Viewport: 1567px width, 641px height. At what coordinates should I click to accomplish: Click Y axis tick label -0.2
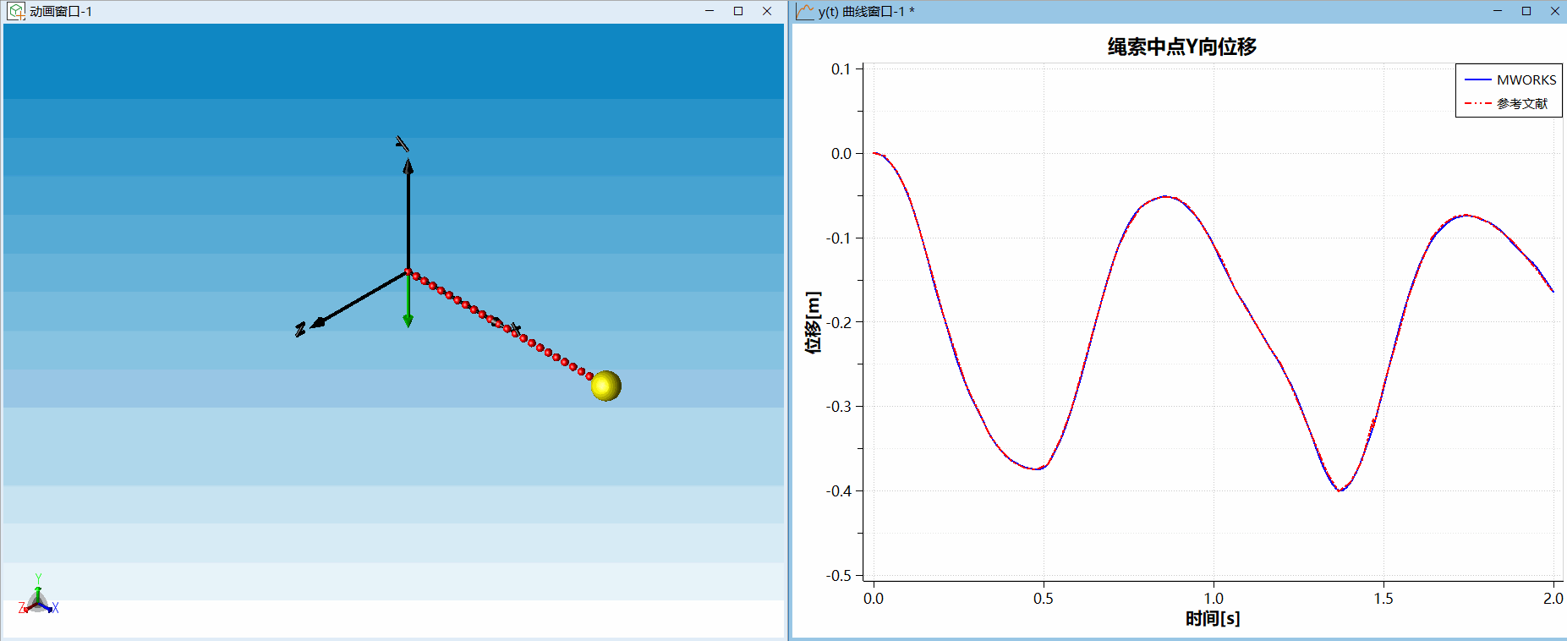[x=839, y=322]
